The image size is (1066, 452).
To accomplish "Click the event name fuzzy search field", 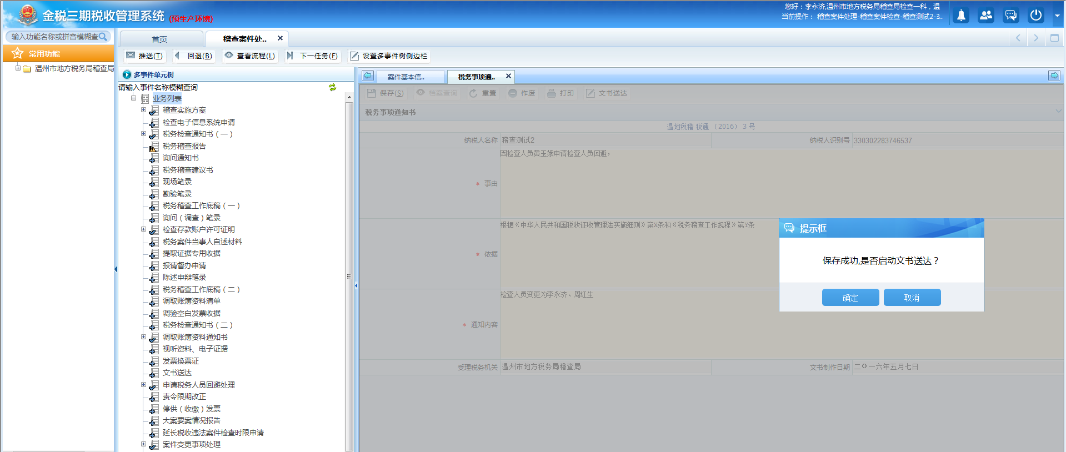I will 222,87.
